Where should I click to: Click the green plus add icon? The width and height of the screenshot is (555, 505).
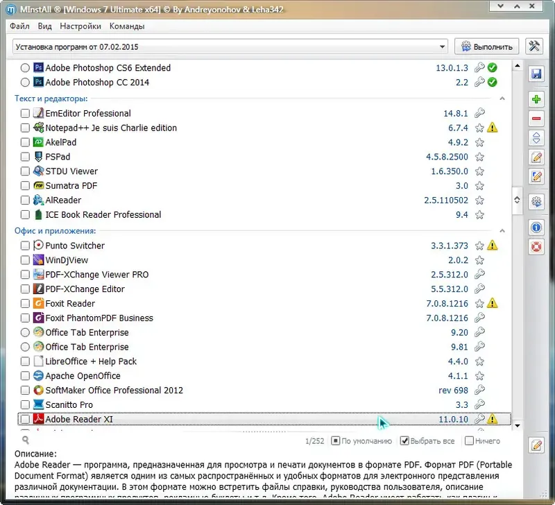[536, 99]
